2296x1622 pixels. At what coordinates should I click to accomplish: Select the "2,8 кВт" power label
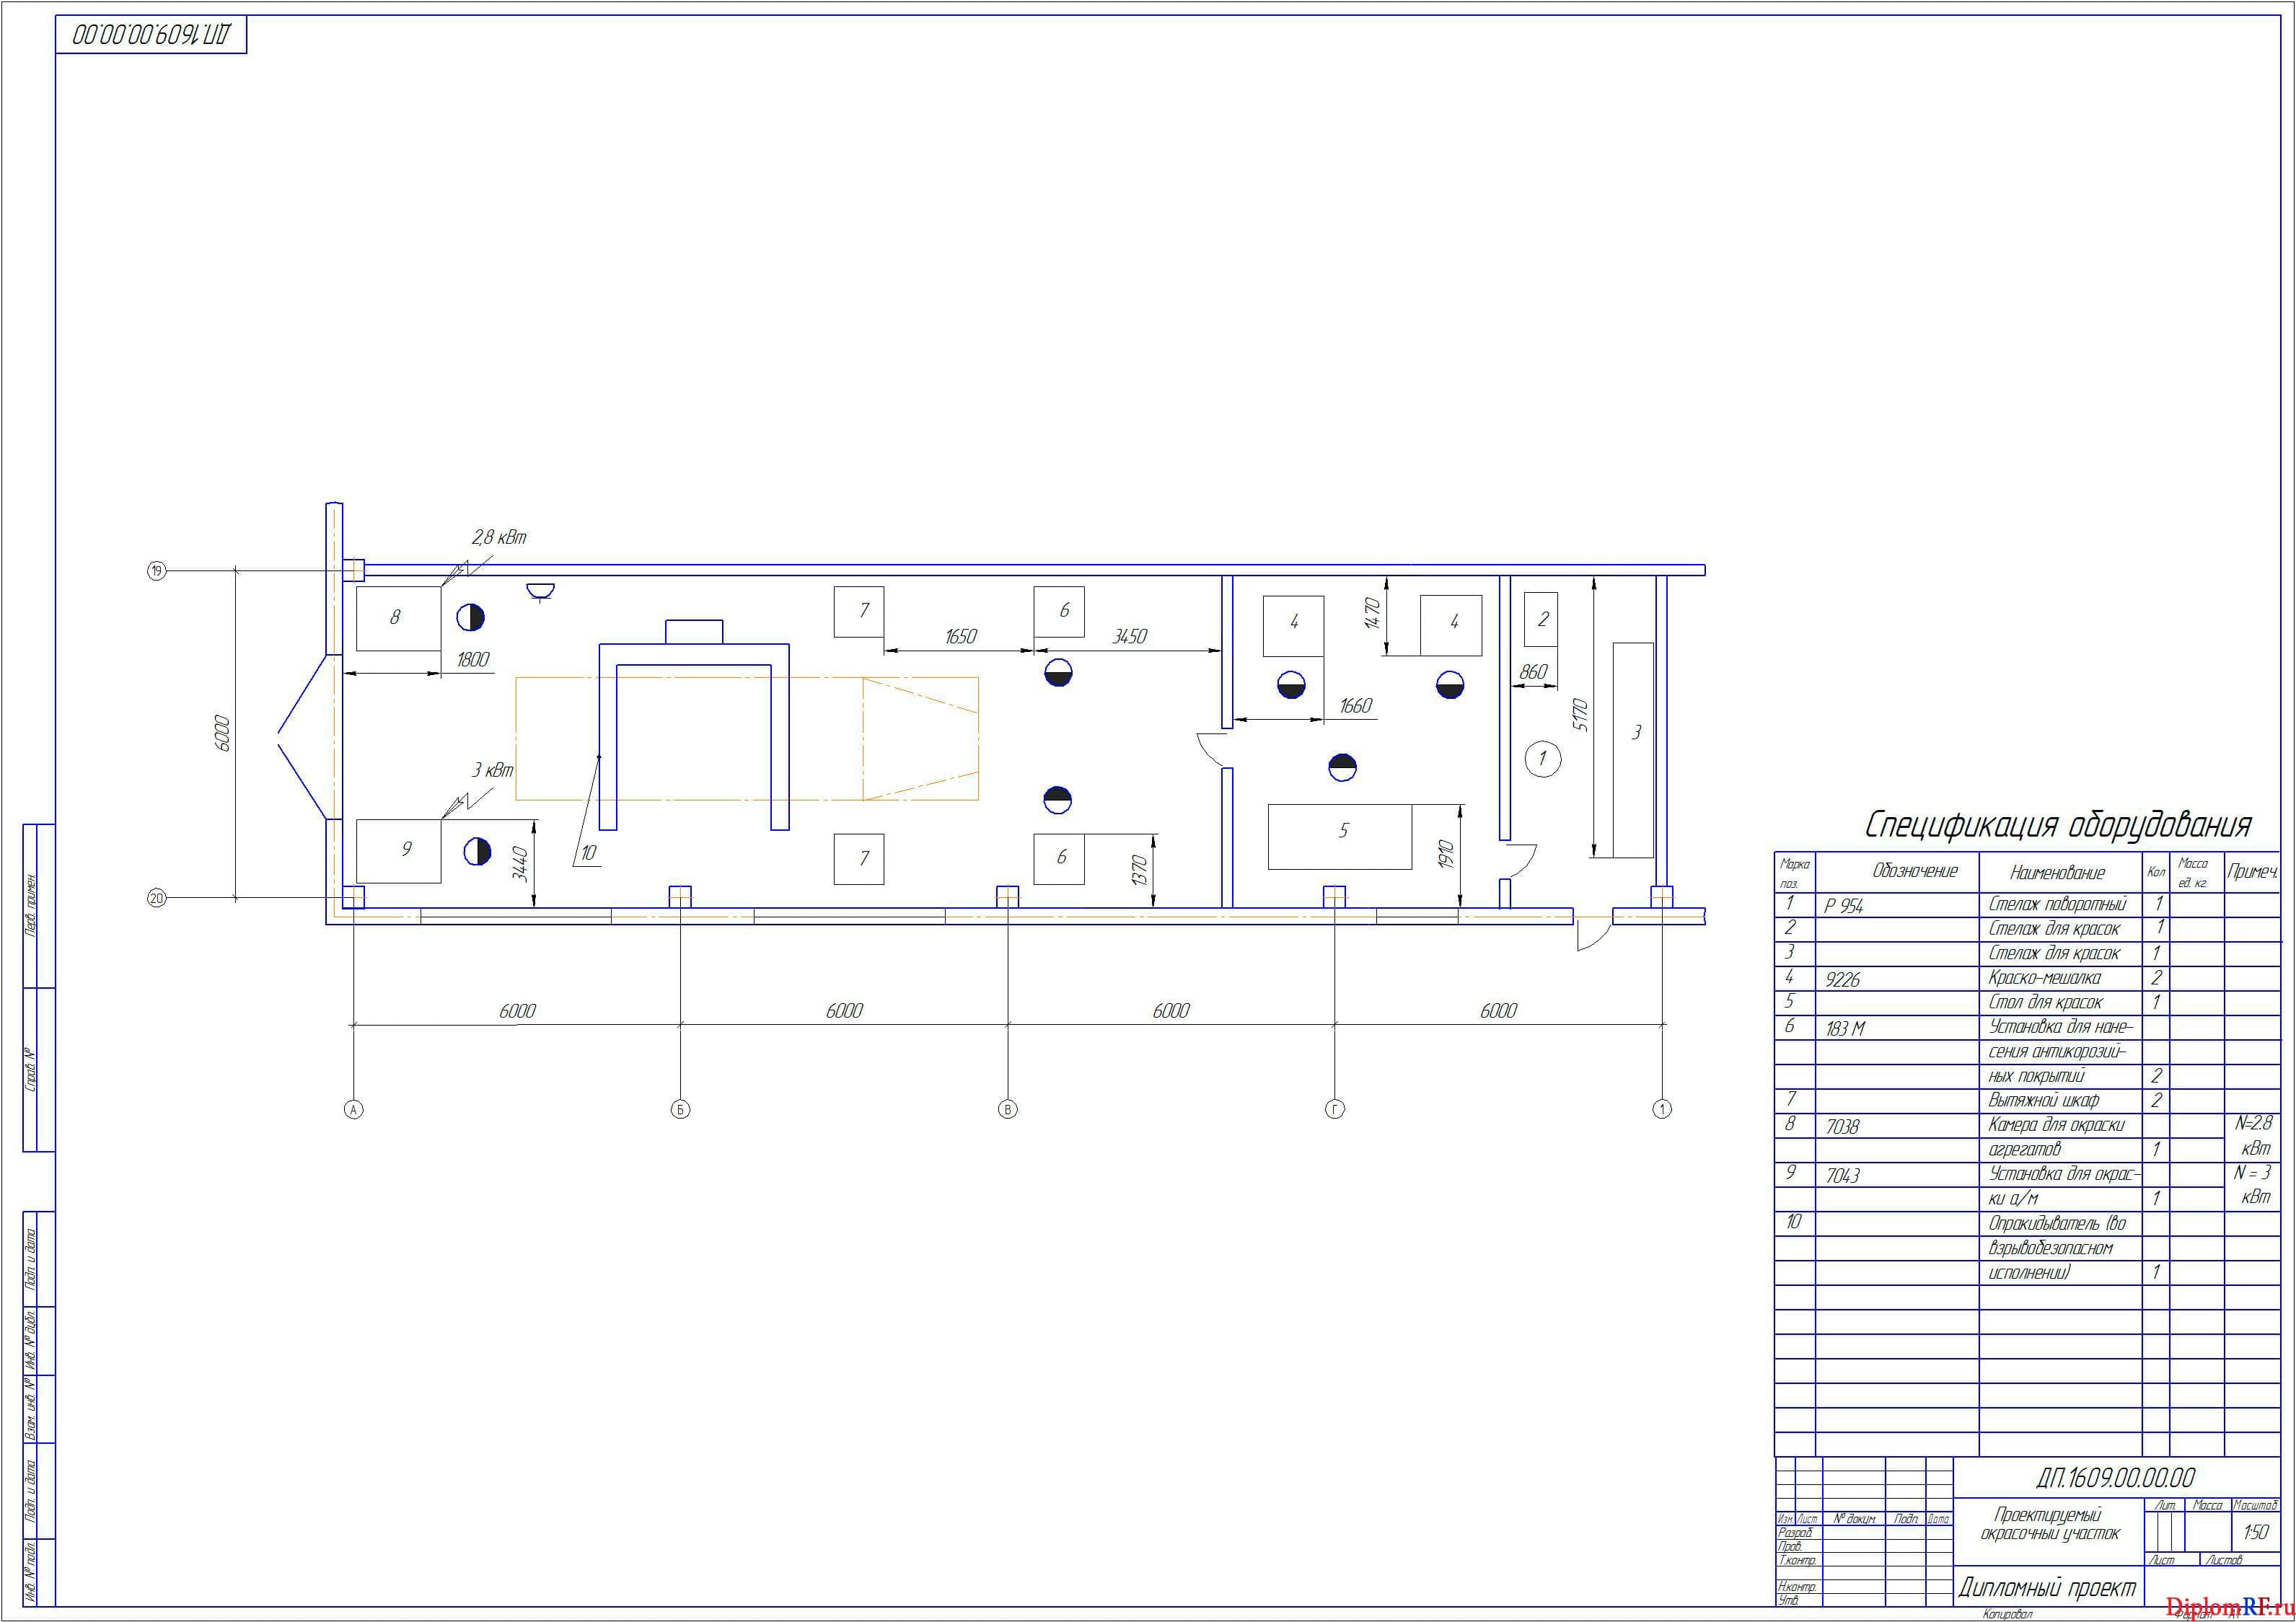tap(499, 538)
